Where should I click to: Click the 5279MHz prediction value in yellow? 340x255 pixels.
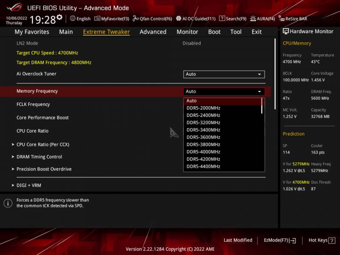coord(301,164)
